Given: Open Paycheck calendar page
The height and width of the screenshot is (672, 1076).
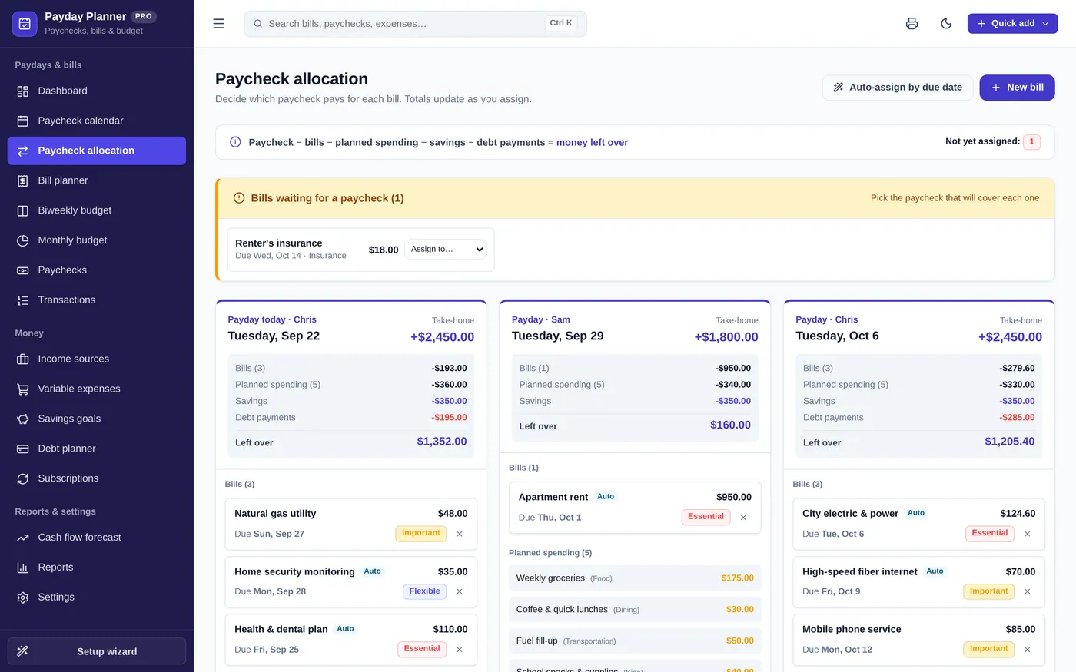Looking at the screenshot, I should (97, 121).
